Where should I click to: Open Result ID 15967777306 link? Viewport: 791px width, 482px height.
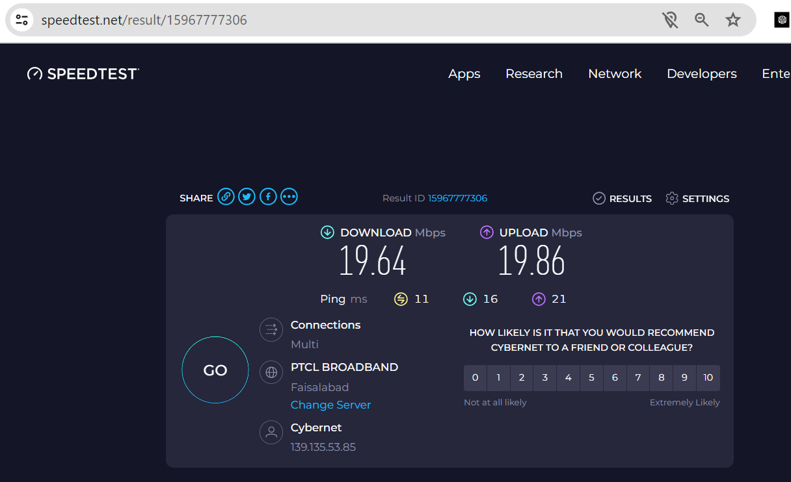tap(457, 198)
